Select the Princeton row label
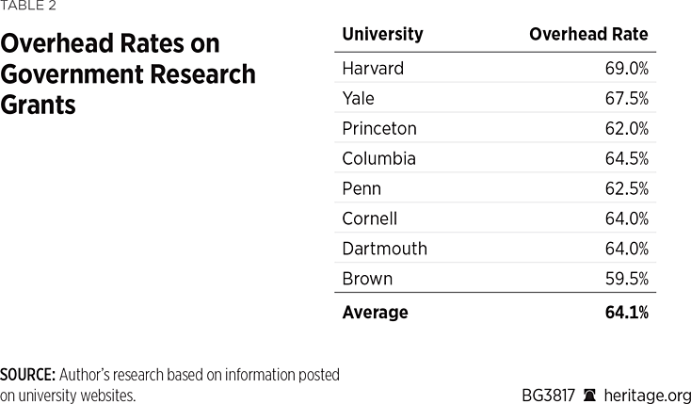Viewport: 691px width, 404px height. [x=379, y=129]
